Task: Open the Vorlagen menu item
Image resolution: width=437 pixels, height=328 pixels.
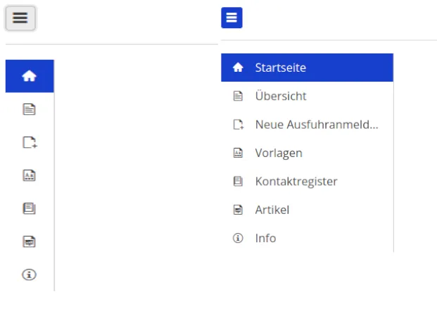Action: (x=279, y=153)
